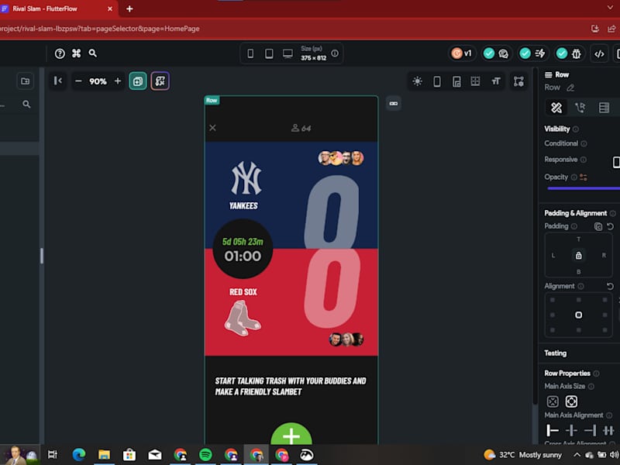Toggle device frame phone icon on canvas toolbar
Image resolution: width=620 pixels, height=465 pixels.
(x=436, y=81)
